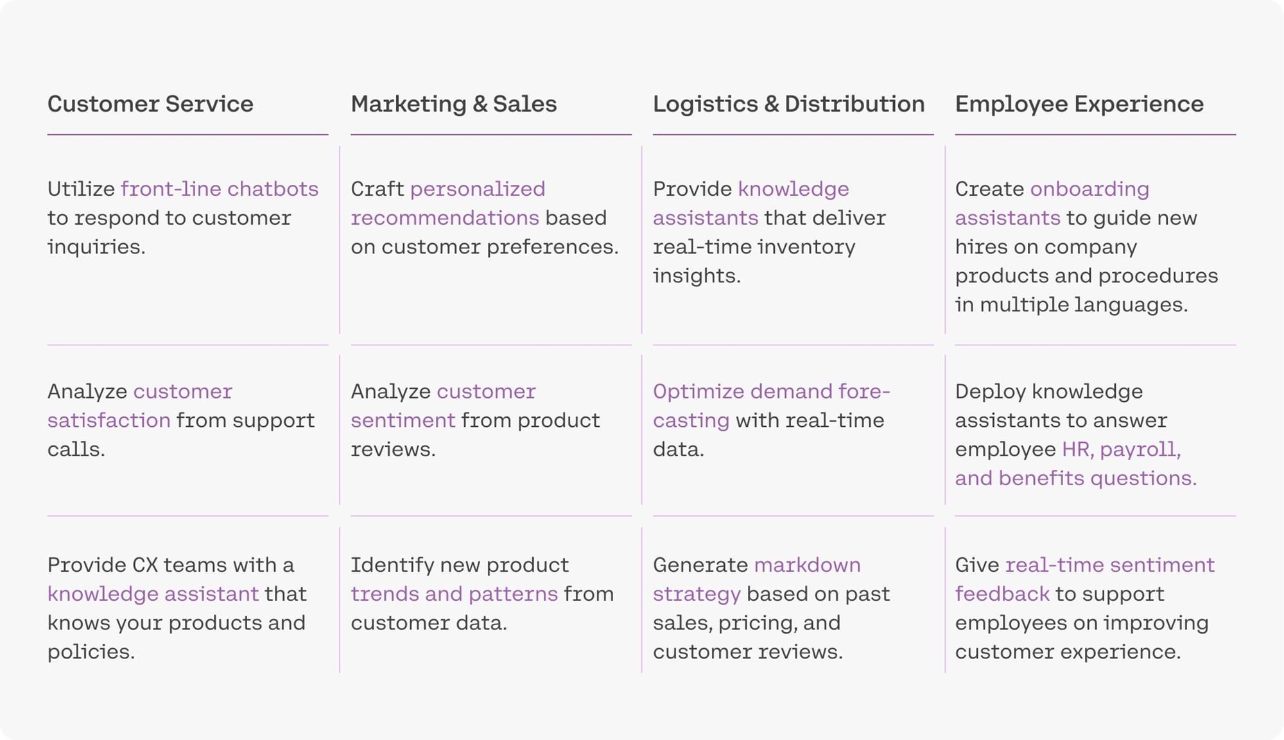The image size is (1284, 740).
Task: Click the real-time sentiment feedback link
Action: point(1085,579)
